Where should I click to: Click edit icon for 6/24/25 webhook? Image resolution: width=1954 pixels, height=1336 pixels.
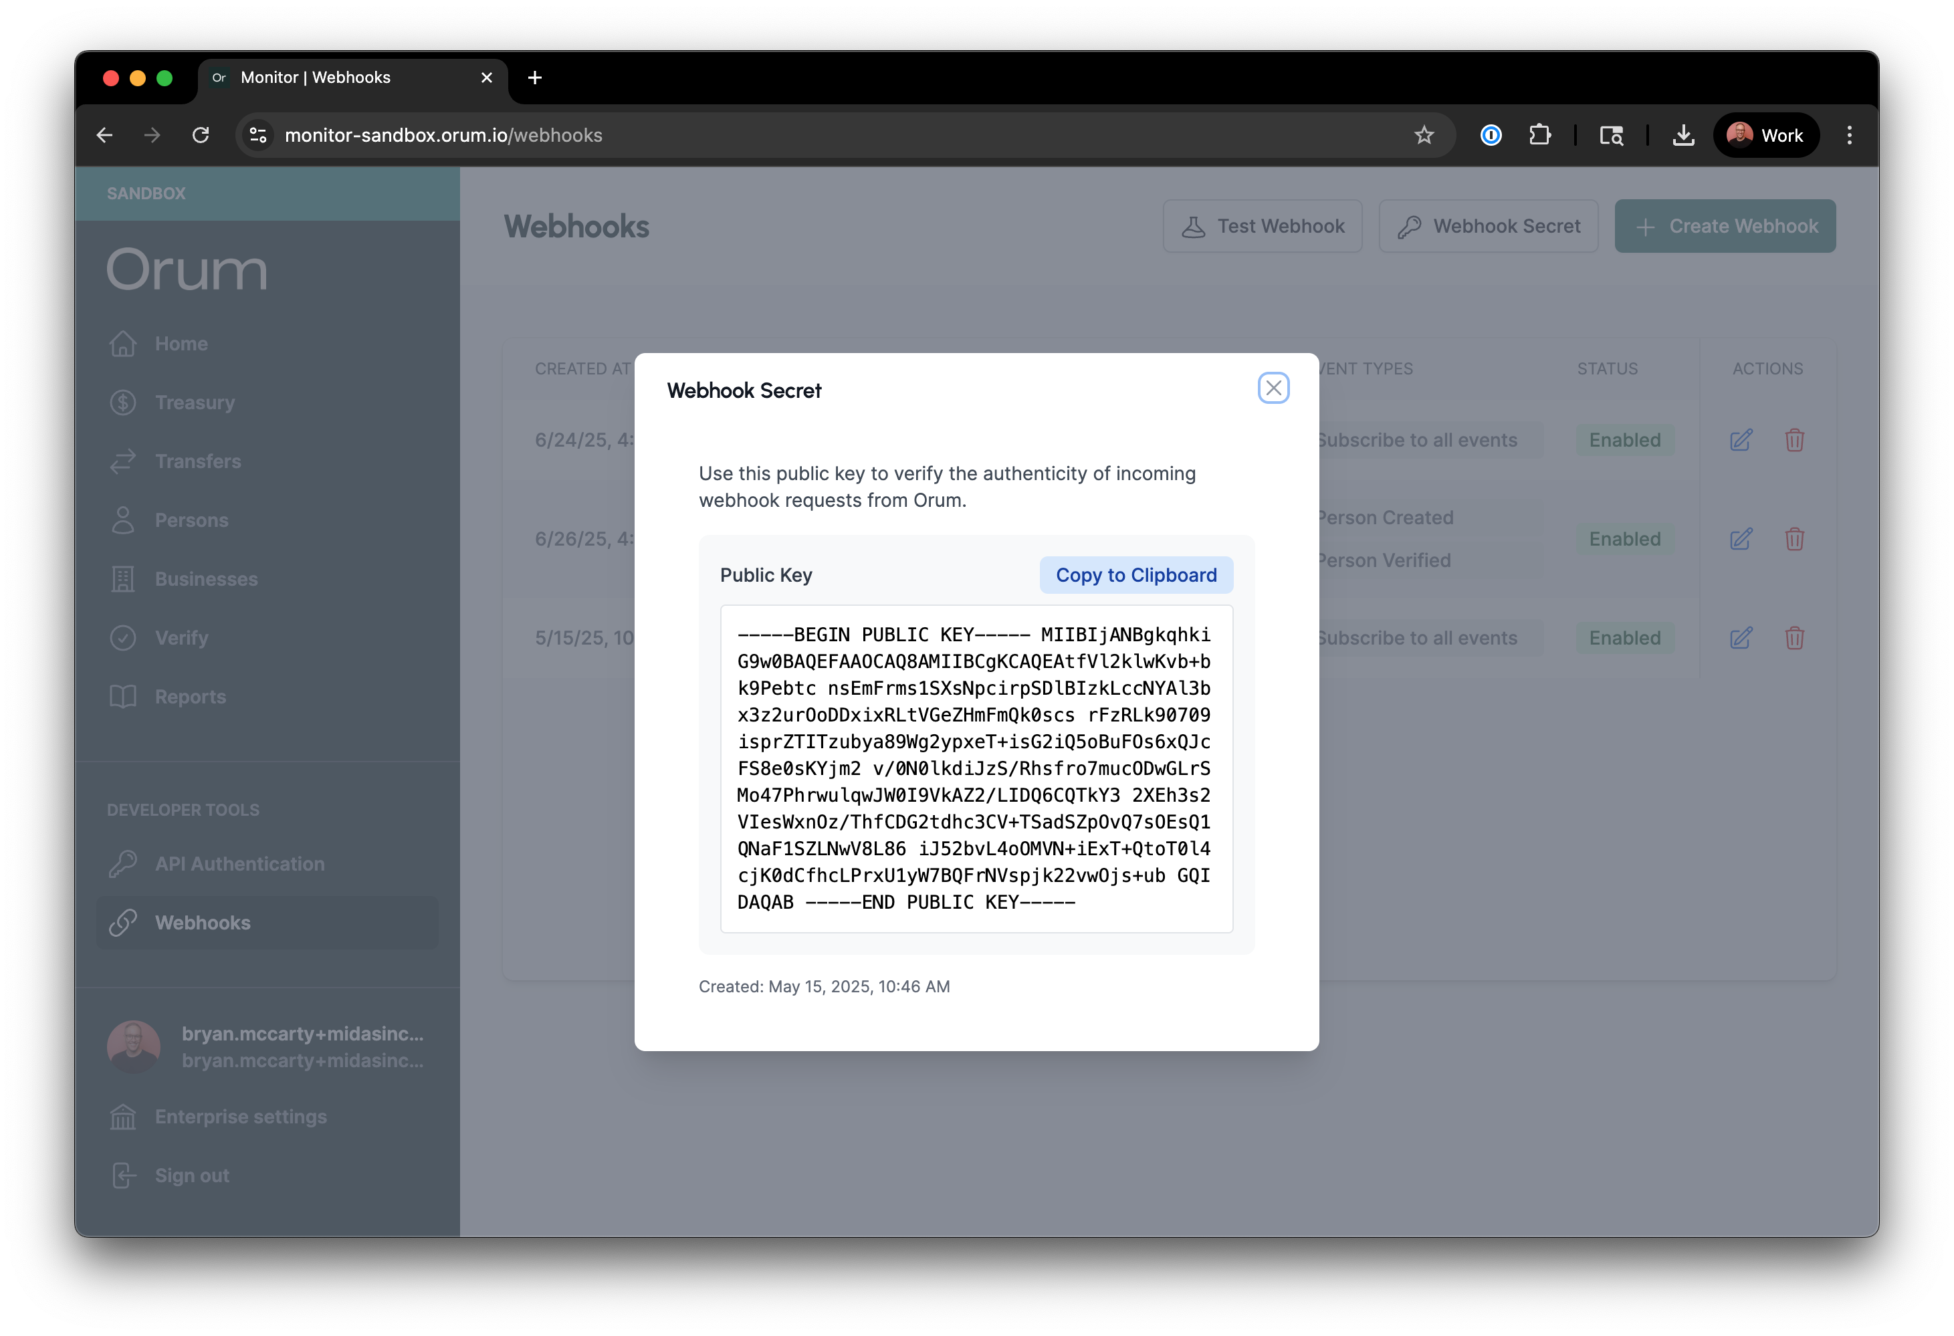(x=1741, y=440)
